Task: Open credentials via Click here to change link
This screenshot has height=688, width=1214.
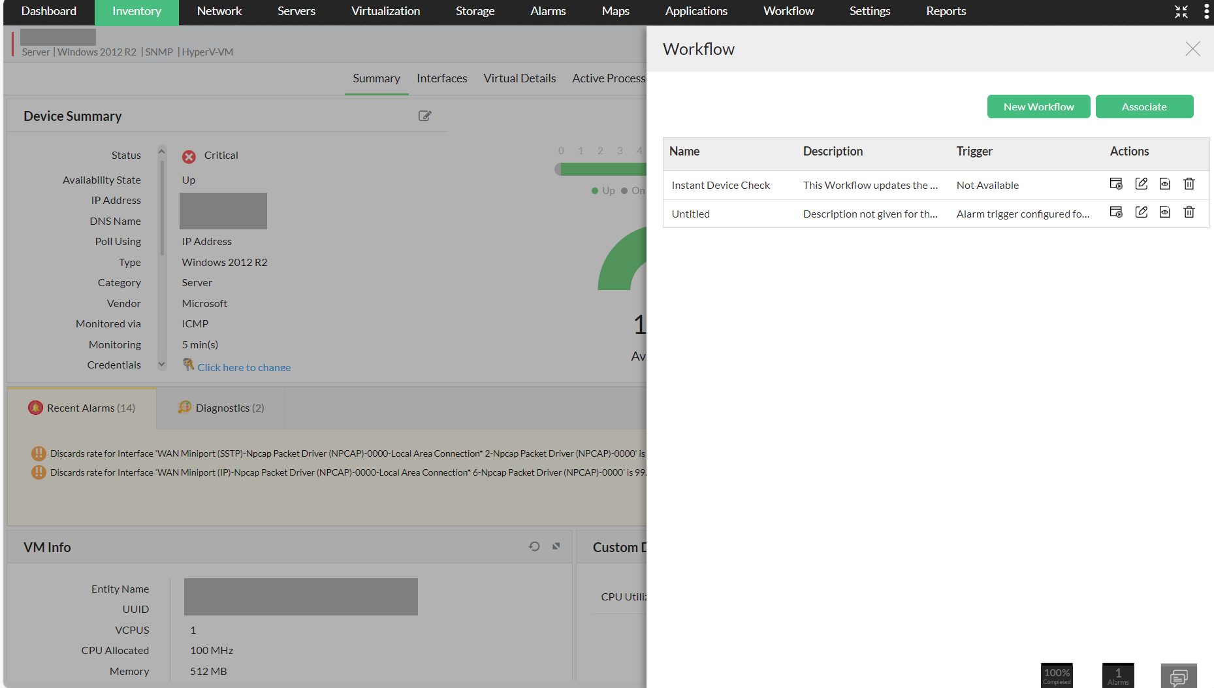Action: [244, 367]
